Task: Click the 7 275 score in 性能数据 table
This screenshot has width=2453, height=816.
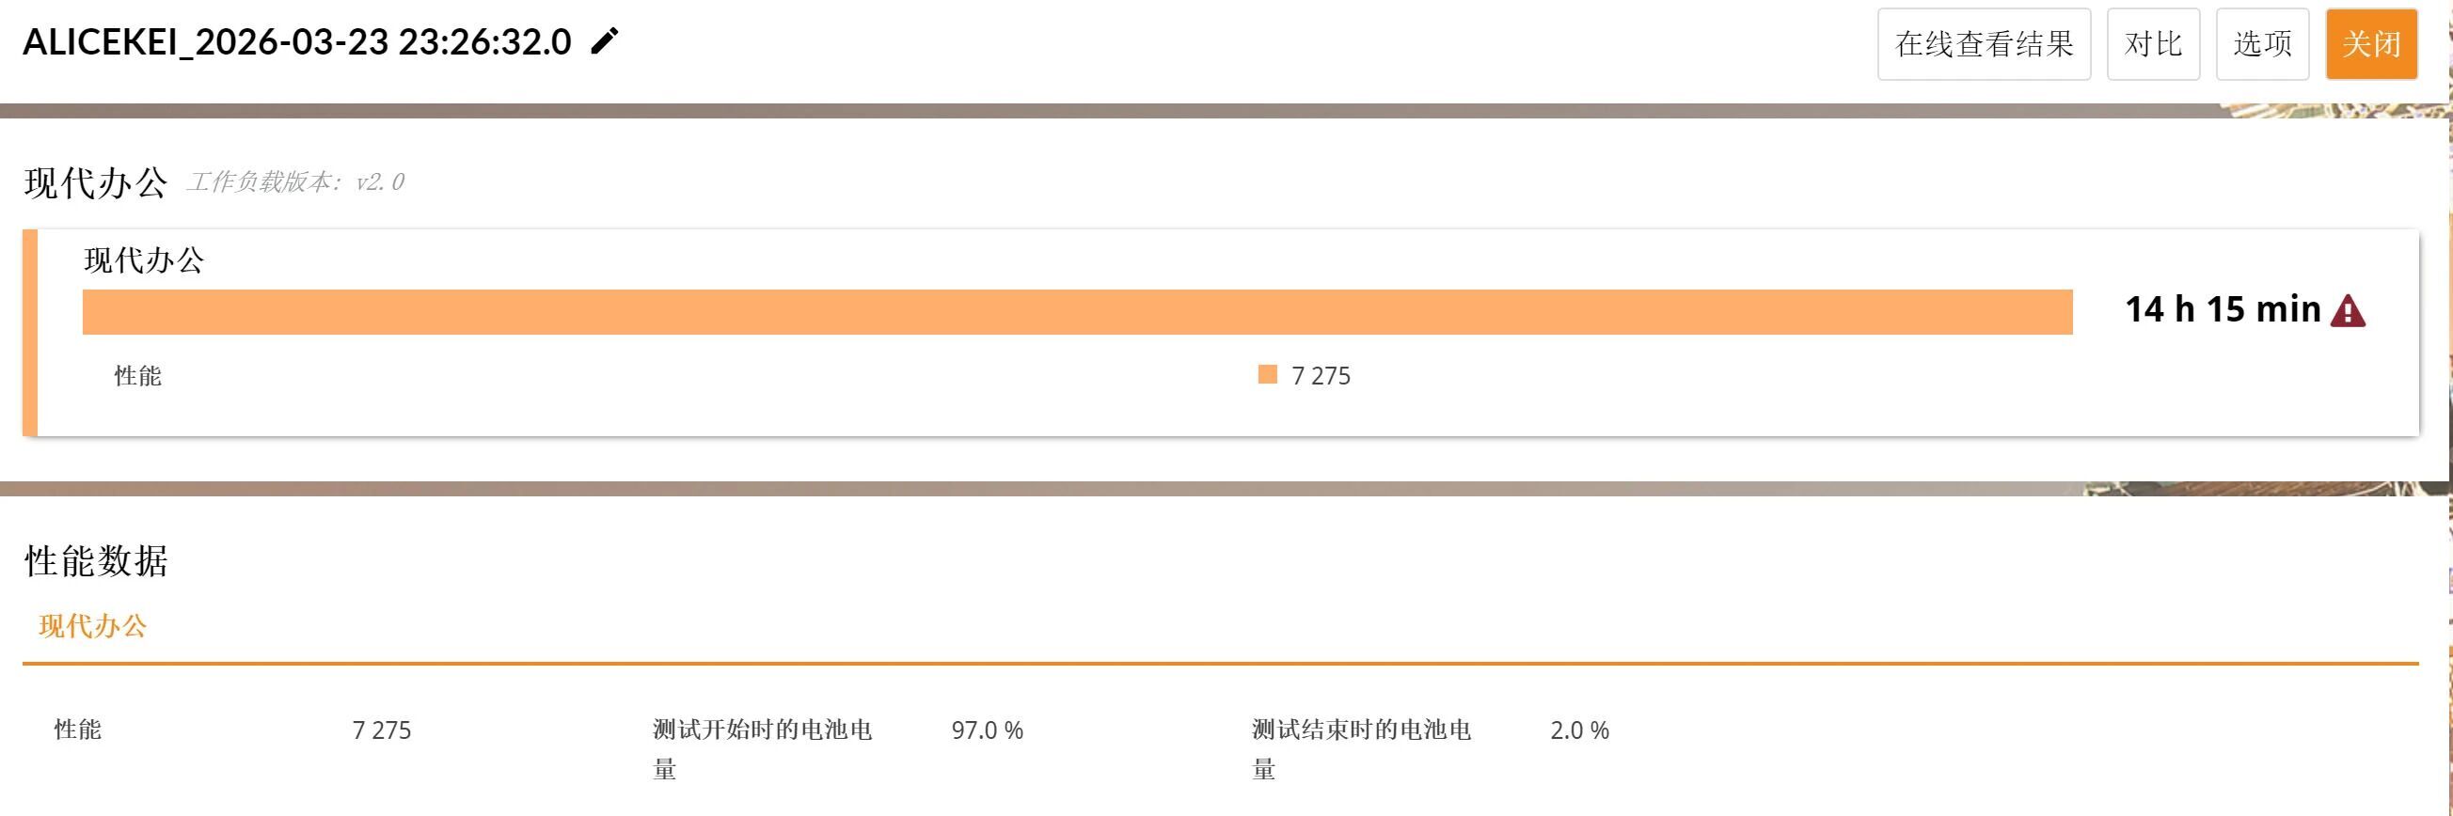Action: point(381,730)
